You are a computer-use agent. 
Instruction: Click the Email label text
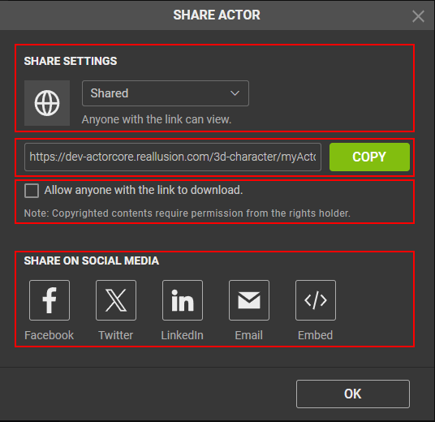tap(249, 335)
